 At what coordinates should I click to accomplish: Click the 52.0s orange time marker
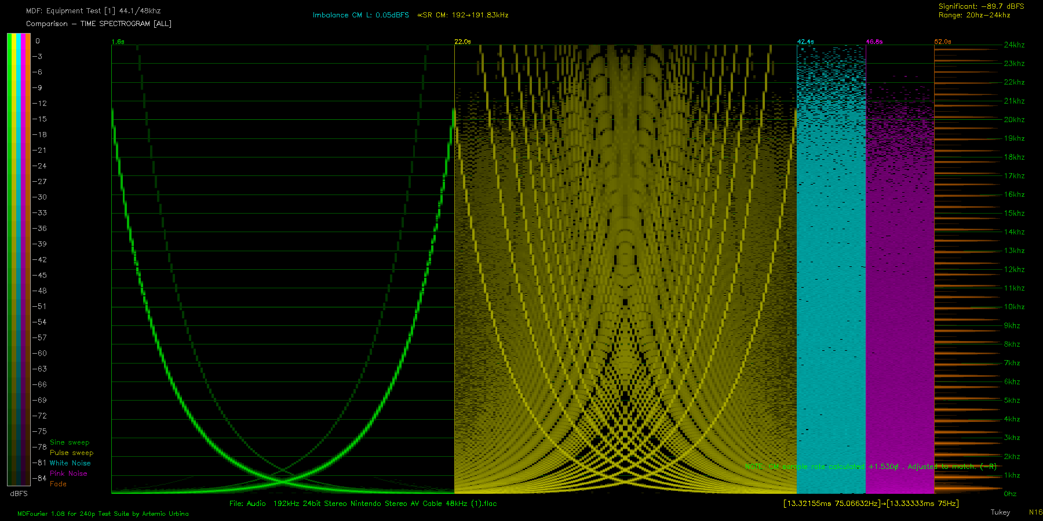point(942,42)
